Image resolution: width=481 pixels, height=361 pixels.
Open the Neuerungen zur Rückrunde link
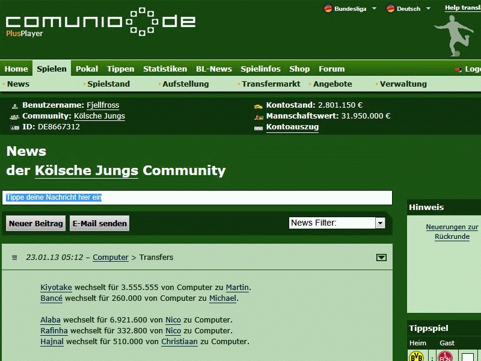tap(452, 232)
